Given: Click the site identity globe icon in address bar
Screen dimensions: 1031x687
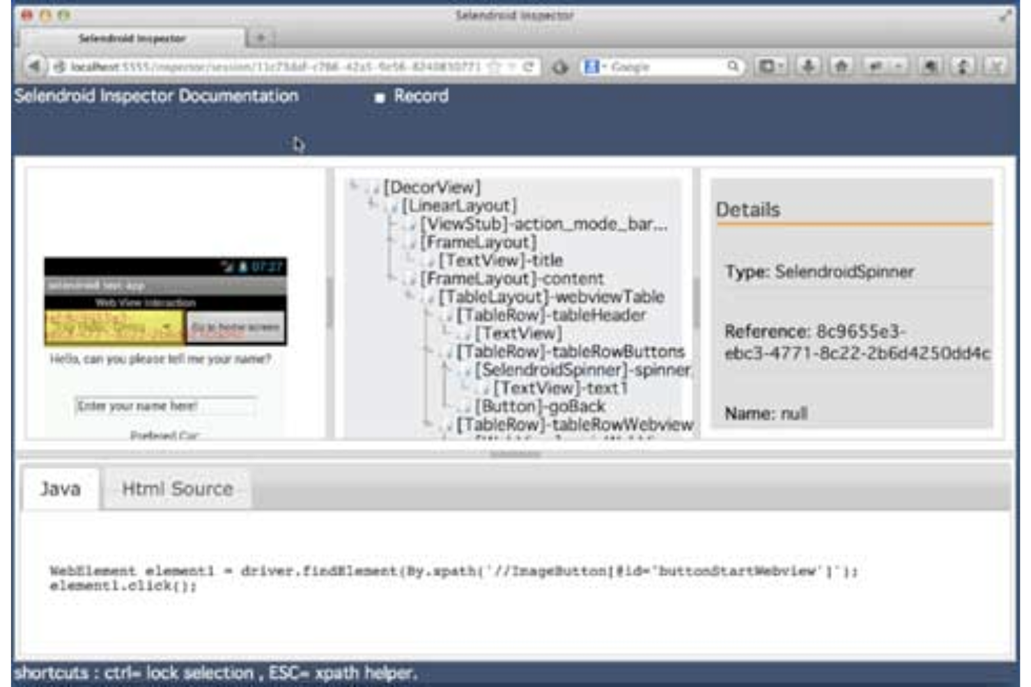Looking at the screenshot, I should 59,67.
